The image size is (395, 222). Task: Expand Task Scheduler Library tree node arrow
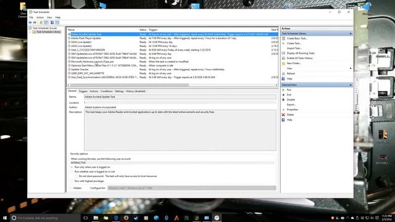pos(30,32)
